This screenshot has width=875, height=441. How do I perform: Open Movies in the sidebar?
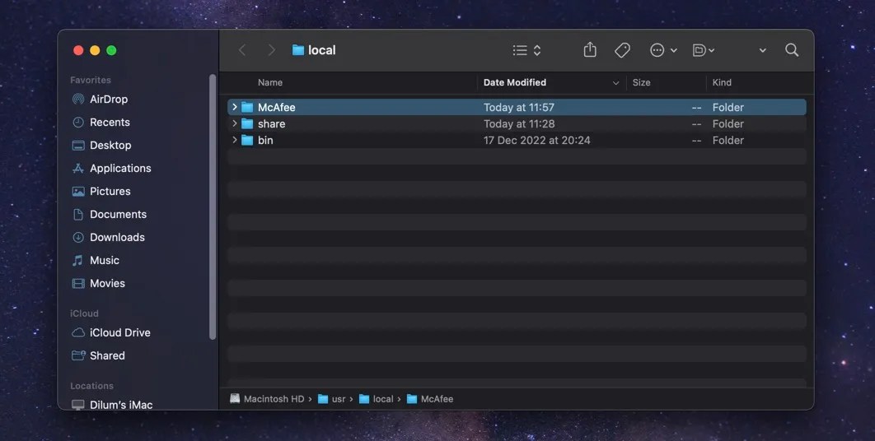tap(99, 283)
